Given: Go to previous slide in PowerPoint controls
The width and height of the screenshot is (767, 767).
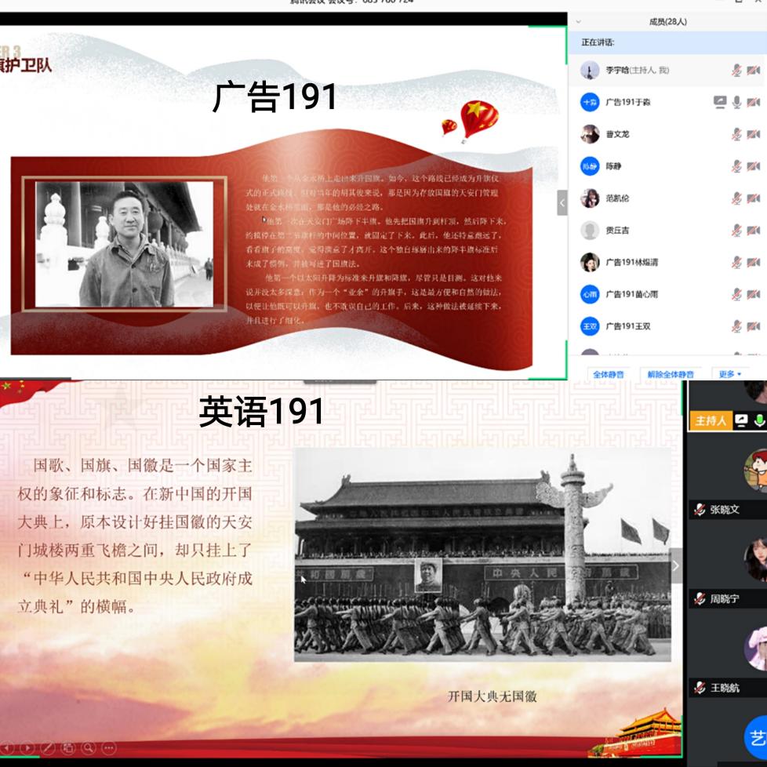Looking at the screenshot, I should (7, 747).
